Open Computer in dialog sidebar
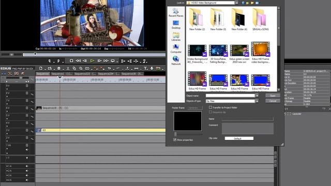This screenshot has height=186, width=331. 176,49
